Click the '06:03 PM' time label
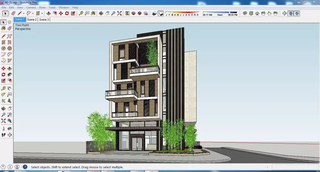 point(233,15)
